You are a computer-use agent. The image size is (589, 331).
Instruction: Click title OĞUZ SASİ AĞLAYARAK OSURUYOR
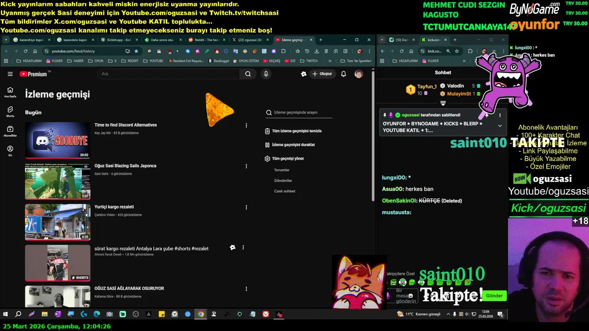(x=129, y=289)
